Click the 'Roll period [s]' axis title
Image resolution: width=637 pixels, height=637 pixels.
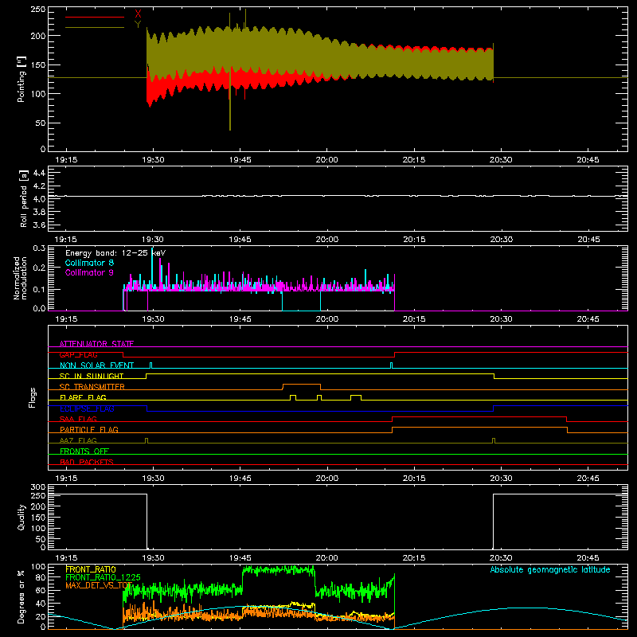point(23,199)
